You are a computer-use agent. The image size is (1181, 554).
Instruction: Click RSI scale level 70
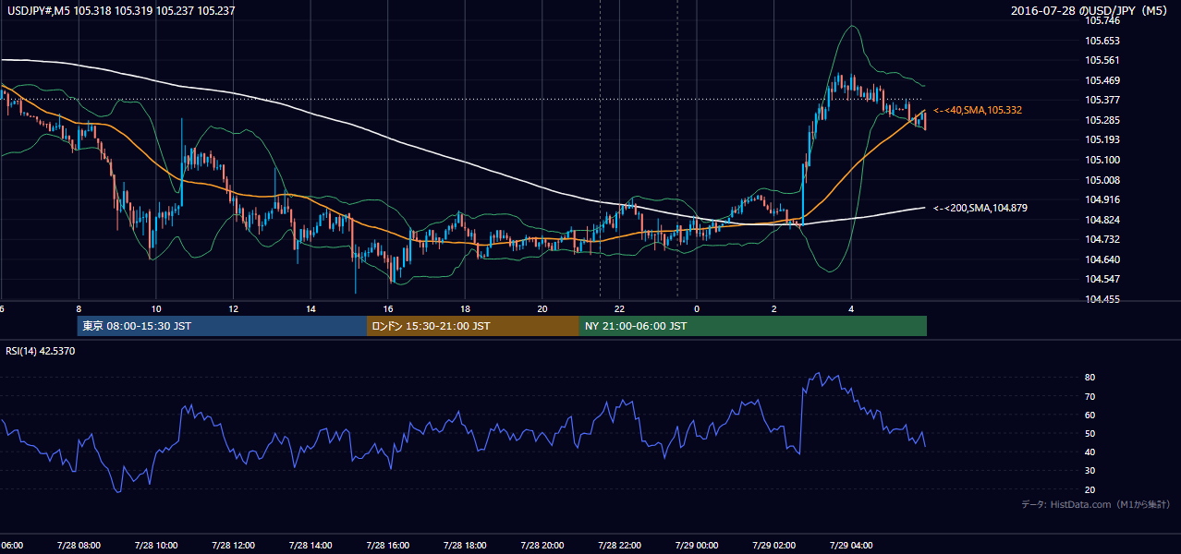coord(1090,396)
